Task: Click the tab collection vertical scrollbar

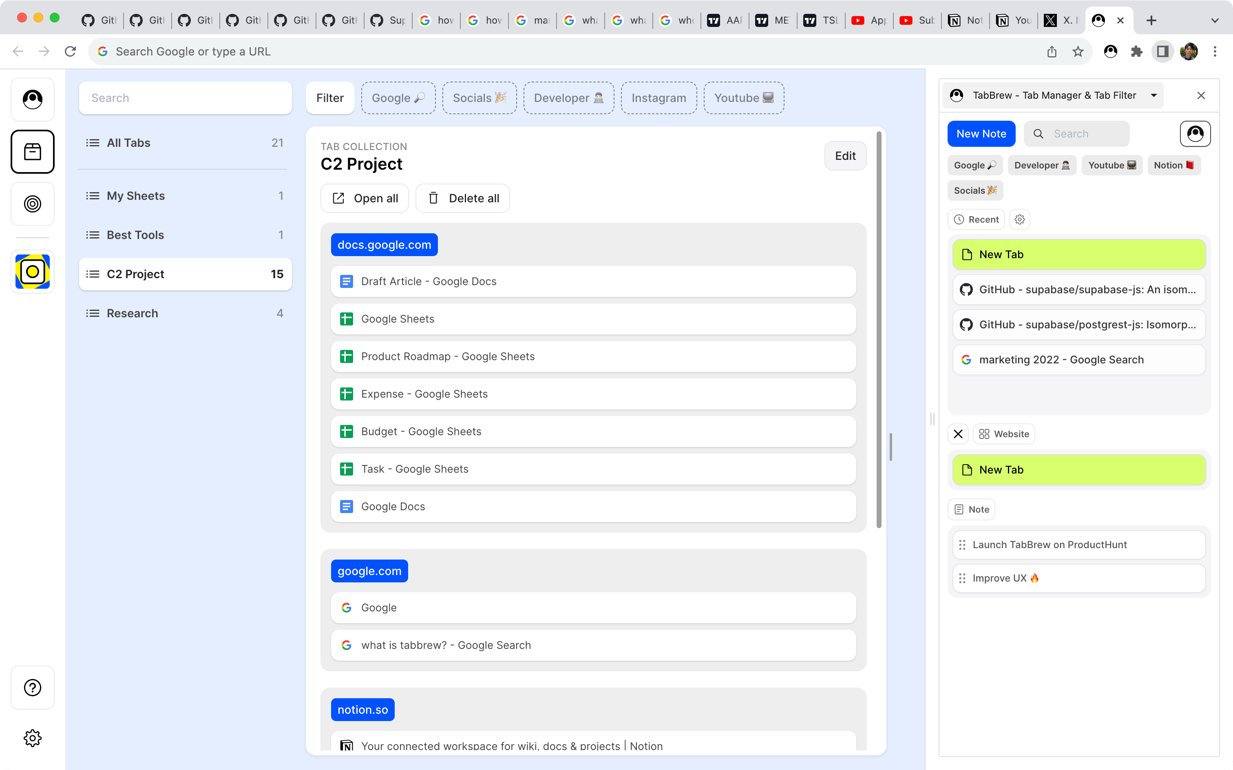Action: tap(879, 330)
